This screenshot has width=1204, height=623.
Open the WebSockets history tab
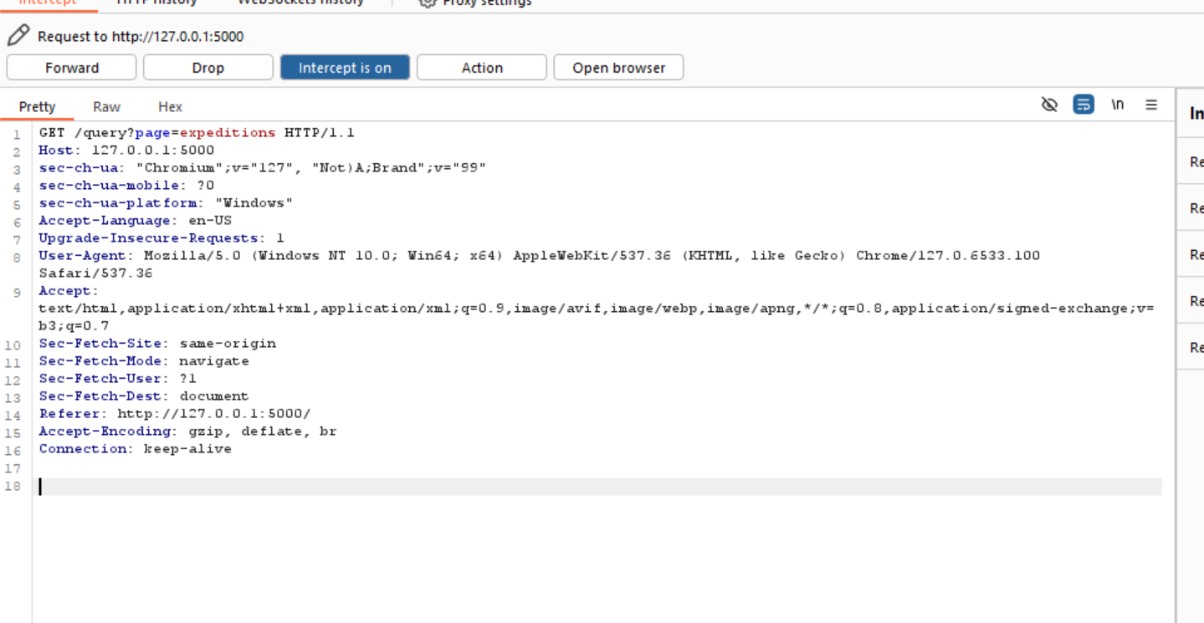[300, 3]
